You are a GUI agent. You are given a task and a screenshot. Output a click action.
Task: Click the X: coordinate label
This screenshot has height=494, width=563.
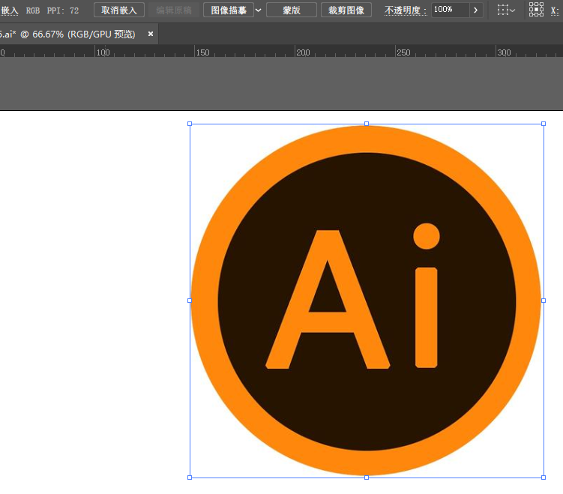[x=555, y=10]
